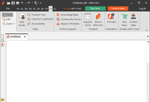
Task: Open the Bookmarks panel in the sidebar
Action: coord(2,45)
